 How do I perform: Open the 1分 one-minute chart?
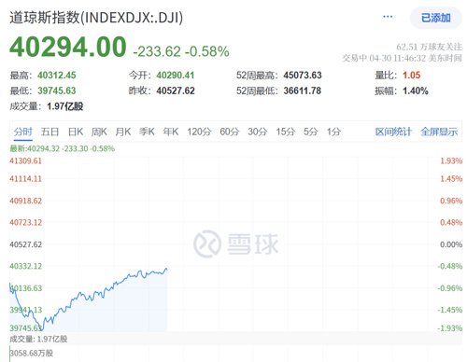pyautogui.click(x=333, y=132)
